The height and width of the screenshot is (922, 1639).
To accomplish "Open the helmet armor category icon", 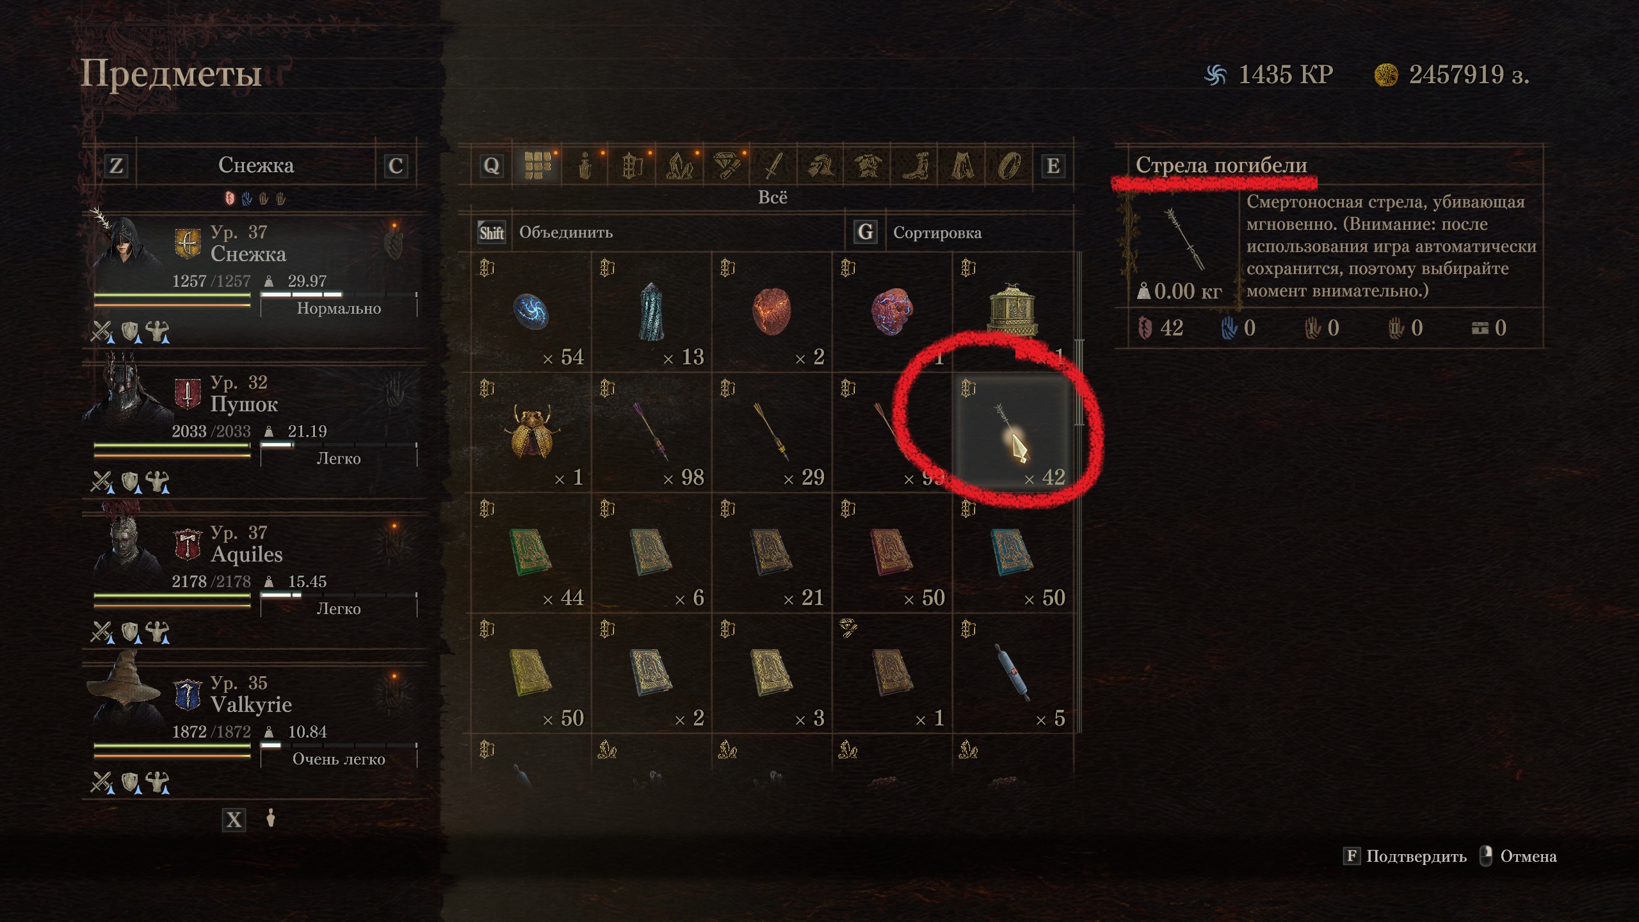I will tap(821, 166).
